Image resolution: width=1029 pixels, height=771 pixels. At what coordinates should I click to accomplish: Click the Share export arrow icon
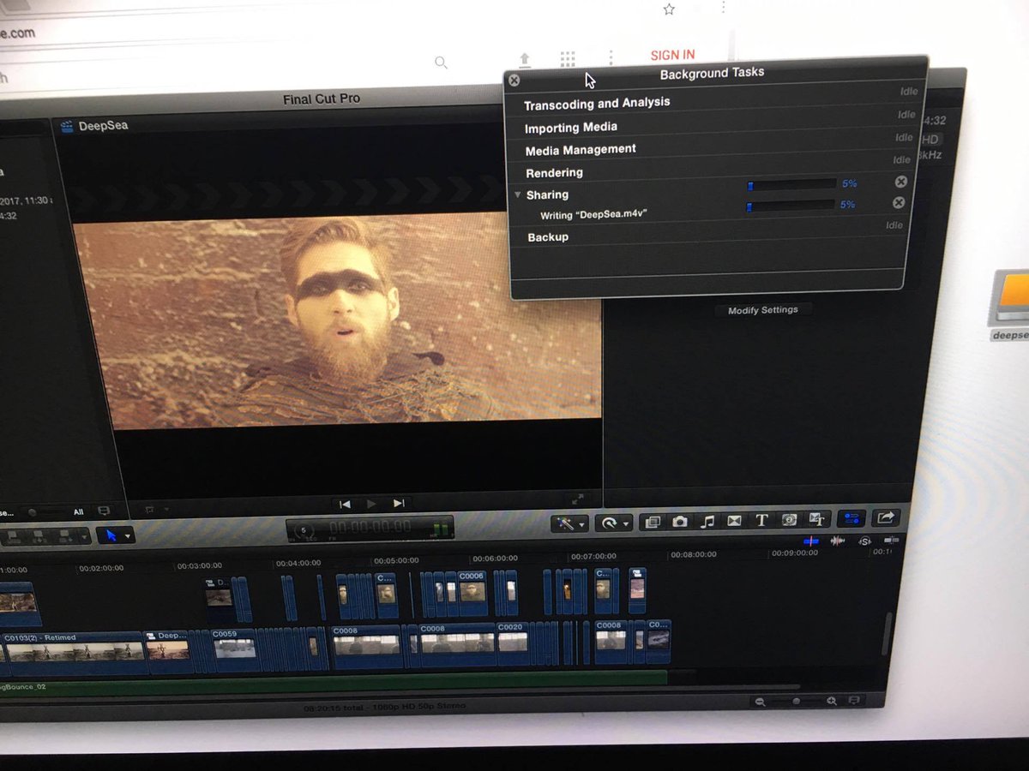(x=886, y=517)
